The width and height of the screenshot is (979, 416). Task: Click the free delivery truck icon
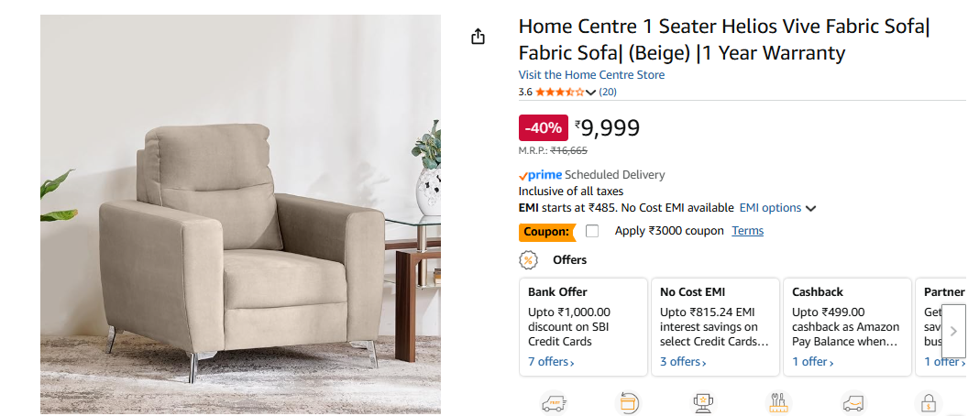click(x=552, y=402)
